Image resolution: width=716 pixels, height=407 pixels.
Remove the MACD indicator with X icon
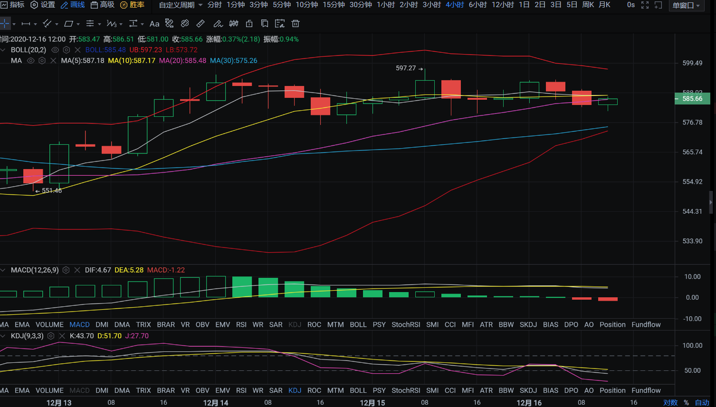click(76, 270)
